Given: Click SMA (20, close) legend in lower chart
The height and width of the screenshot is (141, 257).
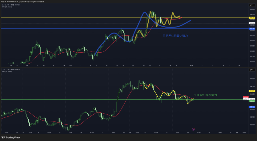Looking at the screenshot, I should click(x=7, y=71).
